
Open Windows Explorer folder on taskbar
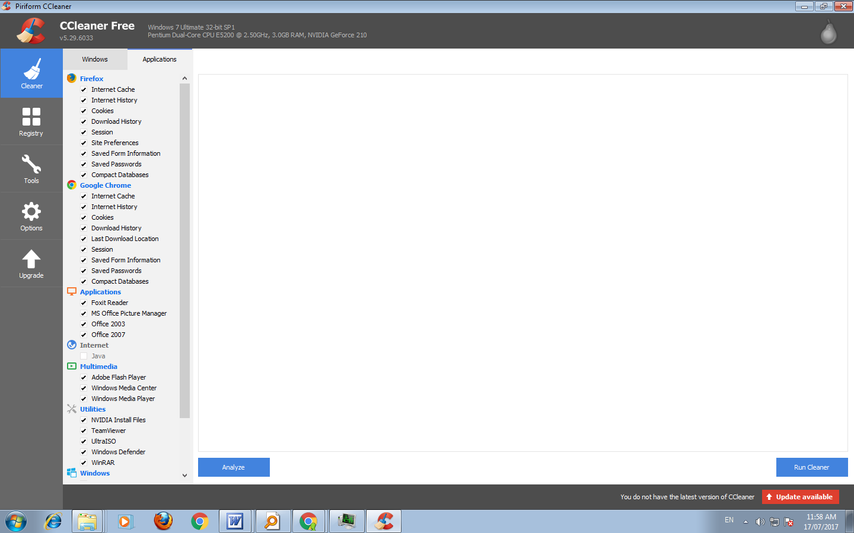(88, 521)
